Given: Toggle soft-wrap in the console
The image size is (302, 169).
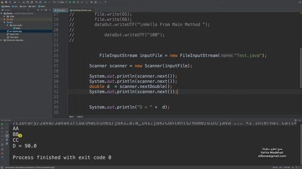Looking at the screenshot, I should coord(7,132).
